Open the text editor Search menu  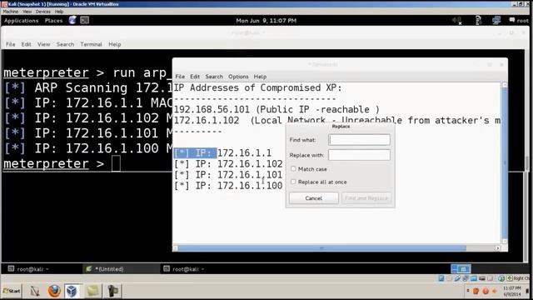pos(214,77)
